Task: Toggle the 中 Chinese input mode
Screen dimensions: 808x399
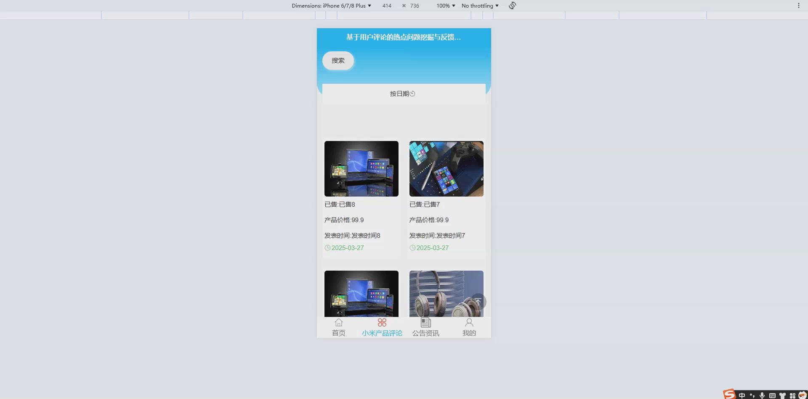Action: pos(742,395)
